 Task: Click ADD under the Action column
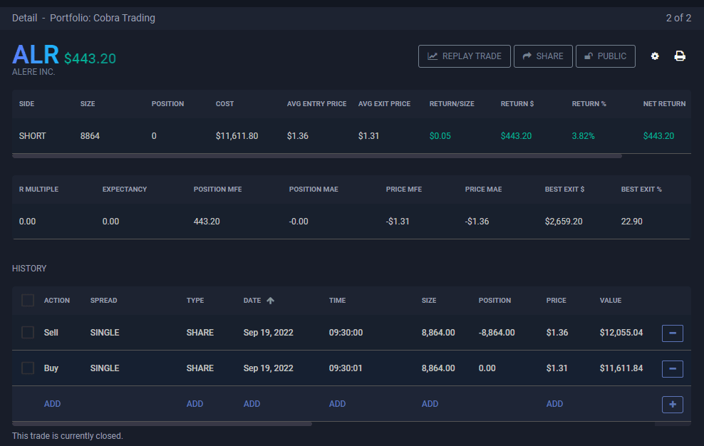[x=52, y=404]
